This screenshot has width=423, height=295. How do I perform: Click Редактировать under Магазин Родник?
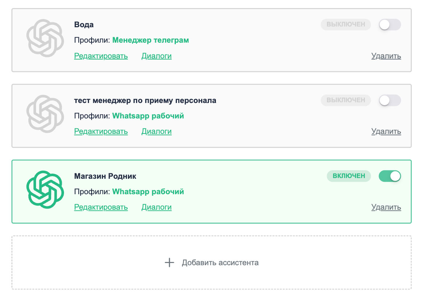click(101, 207)
